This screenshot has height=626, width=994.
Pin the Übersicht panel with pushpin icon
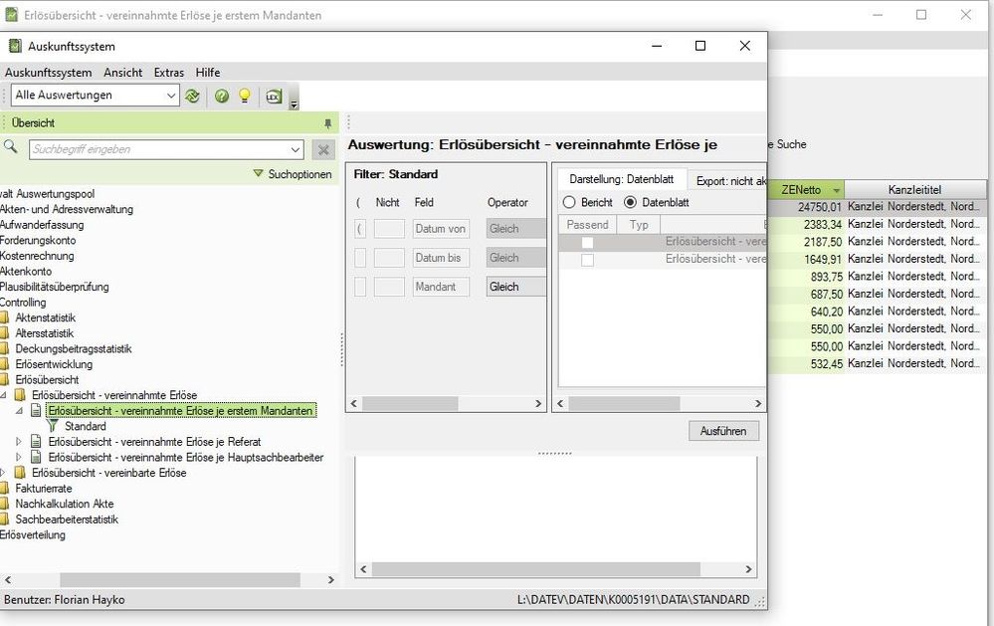pyautogui.click(x=328, y=123)
